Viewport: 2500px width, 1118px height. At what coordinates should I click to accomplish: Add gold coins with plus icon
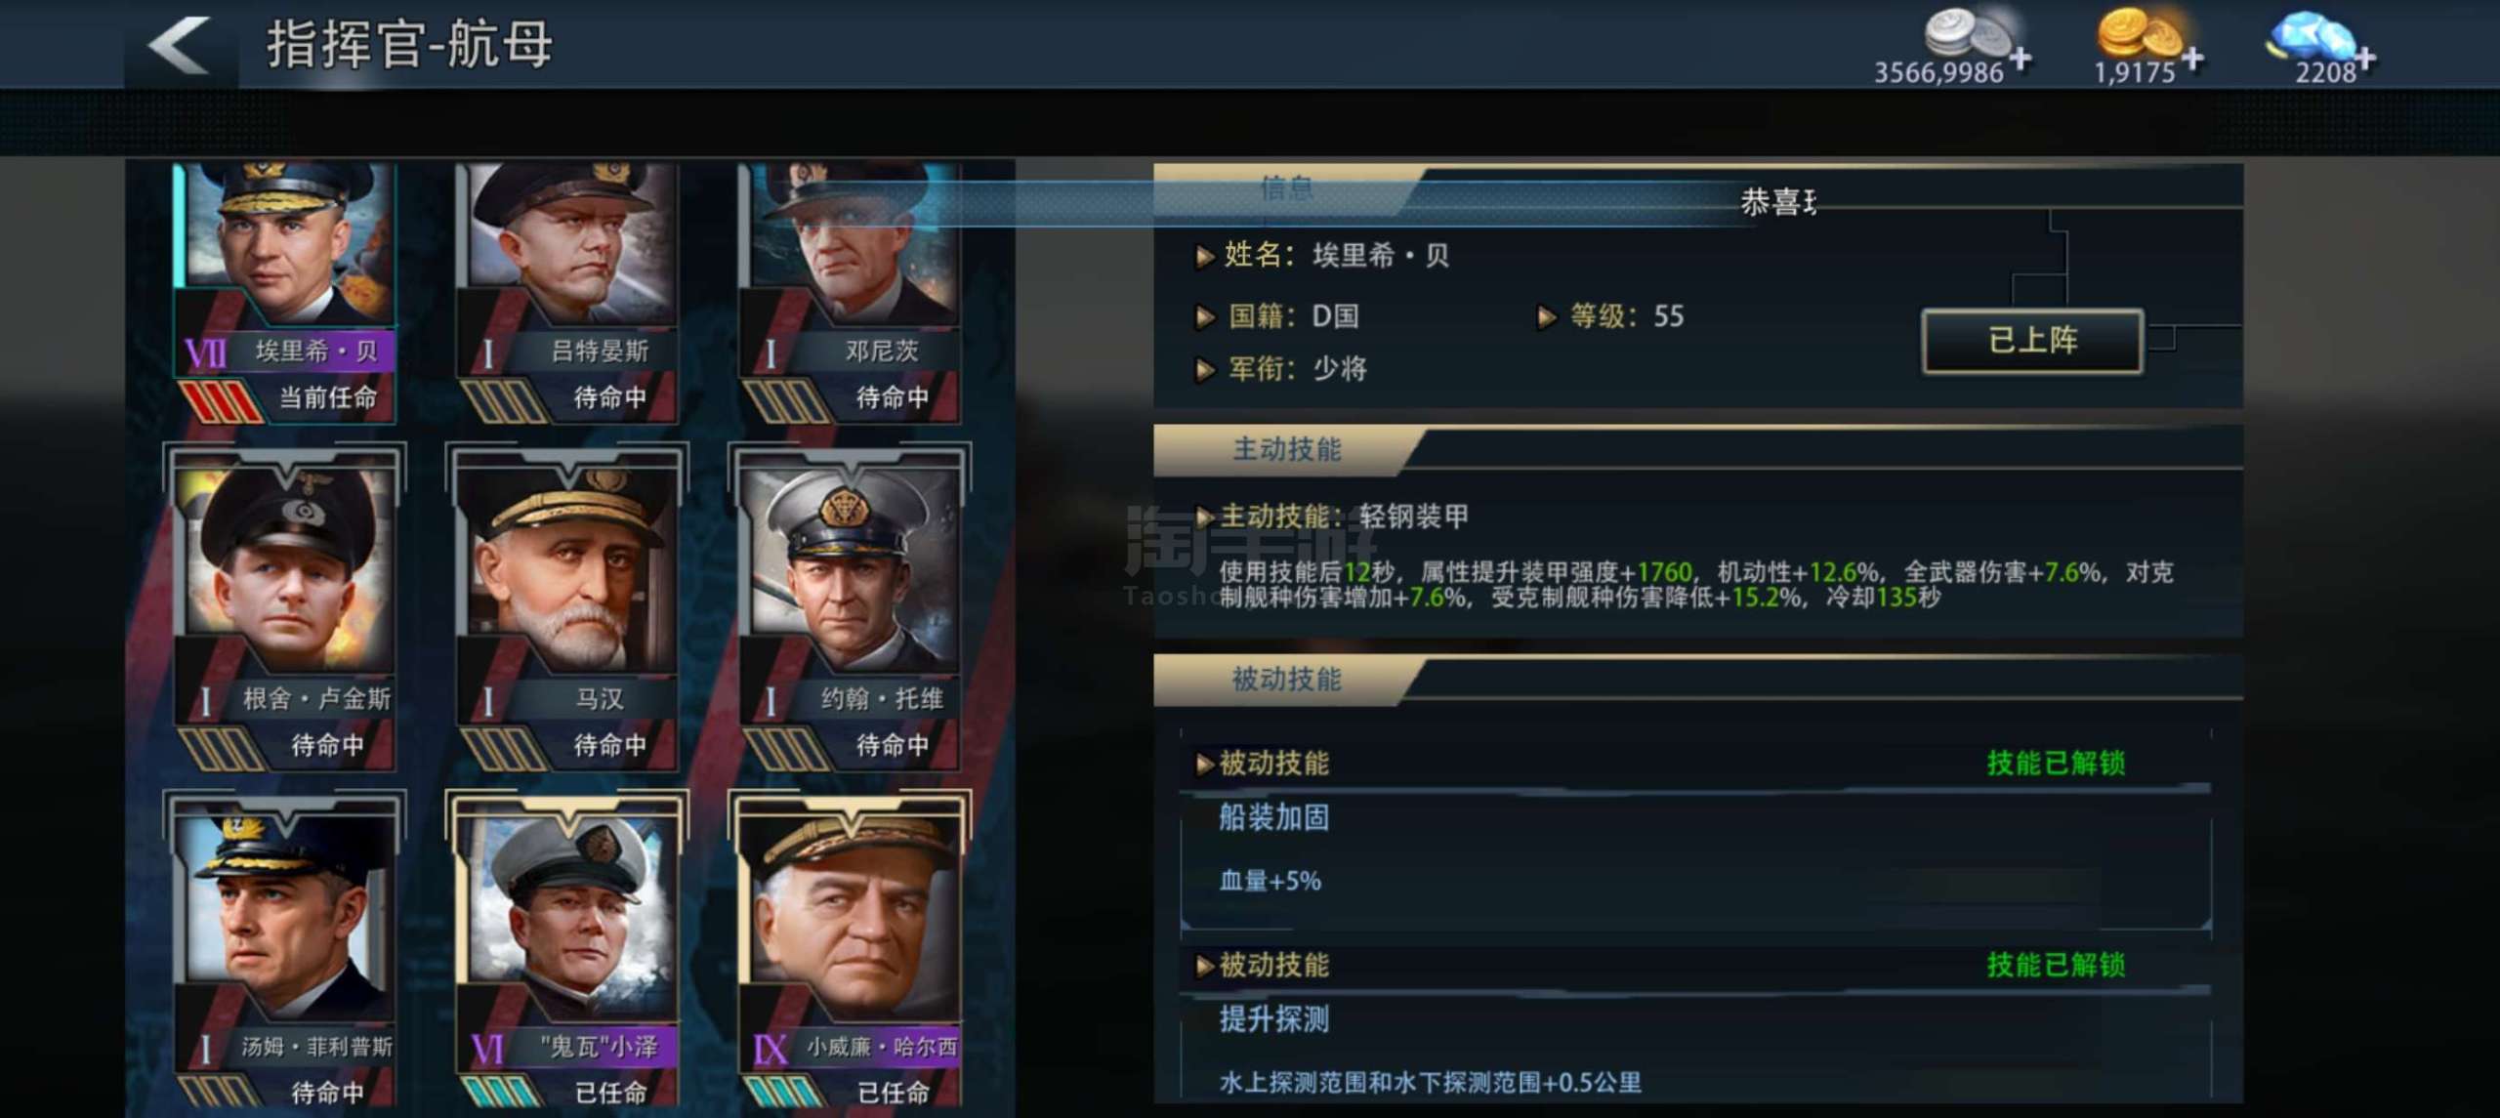coord(2192,59)
